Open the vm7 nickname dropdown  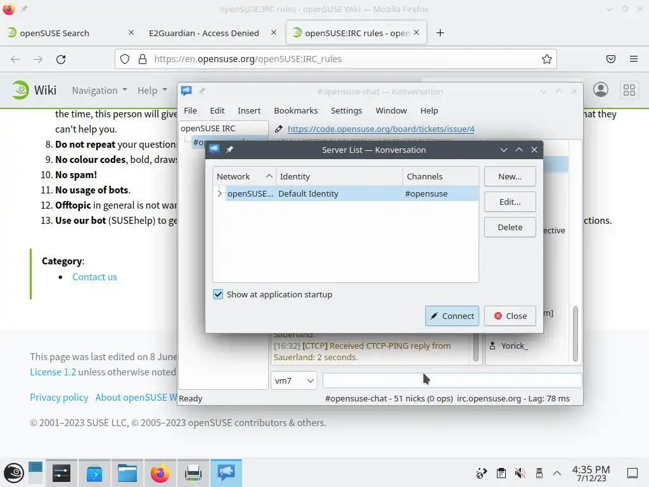294,380
